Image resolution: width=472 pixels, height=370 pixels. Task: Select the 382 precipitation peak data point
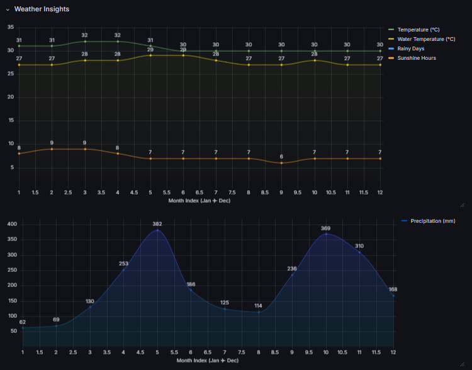click(157, 230)
